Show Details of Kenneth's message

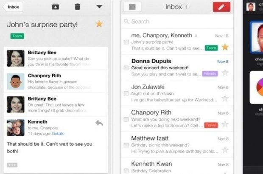pos(58,134)
